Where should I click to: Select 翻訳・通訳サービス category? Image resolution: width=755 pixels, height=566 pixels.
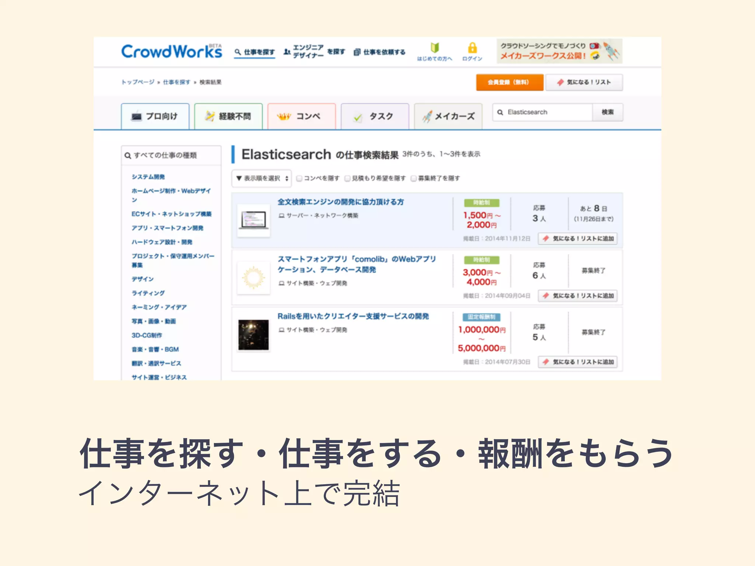[x=156, y=363]
